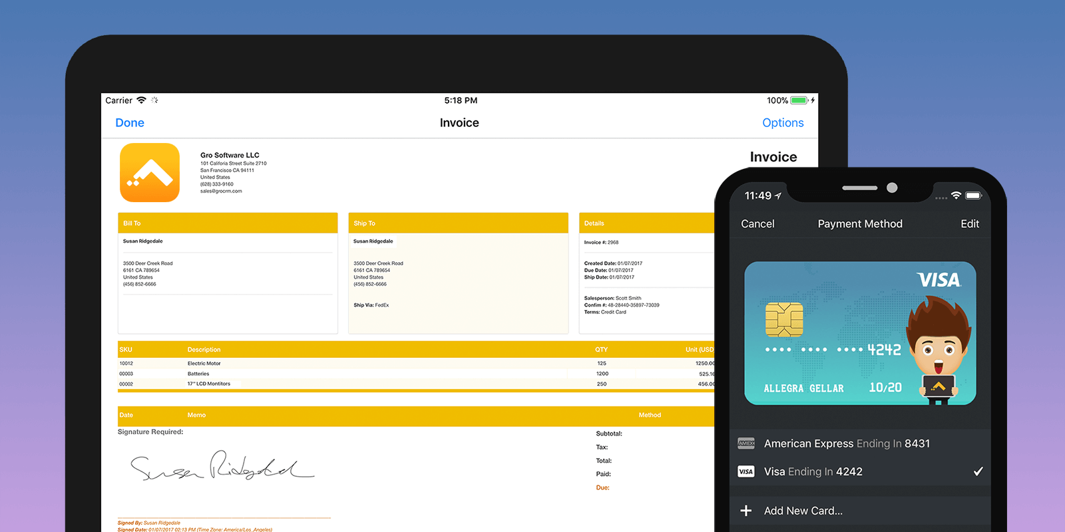This screenshot has width=1065, height=532.
Task: Tap the phone's location arrow icon
Action: pyautogui.click(x=778, y=196)
